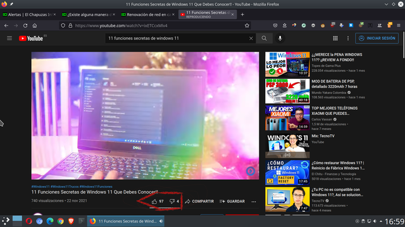Launch Opera from the taskbar
The width and height of the screenshot is (405, 227).
[28, 221]
